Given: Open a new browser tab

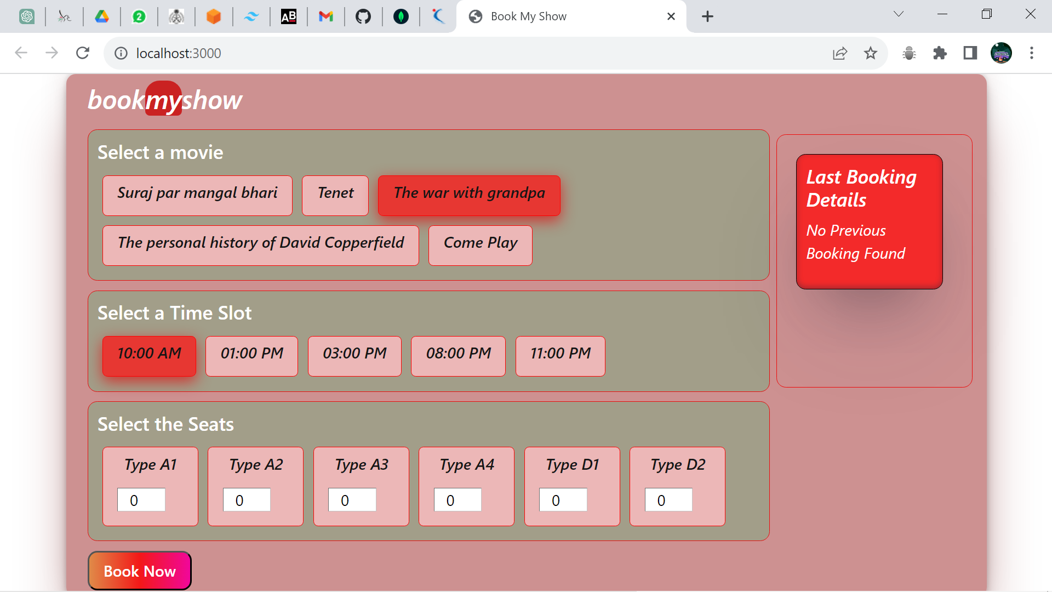Looking at the screenshot, I should tap(707, 16).
